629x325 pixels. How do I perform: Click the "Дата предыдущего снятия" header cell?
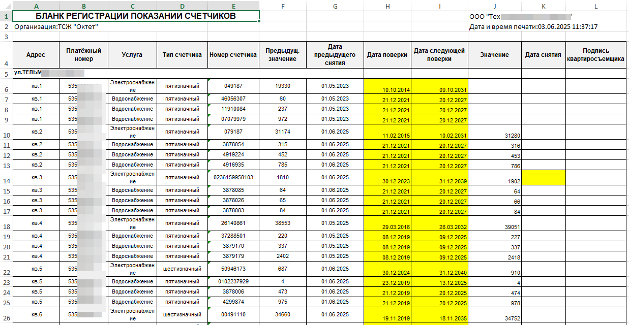[335, 55]
